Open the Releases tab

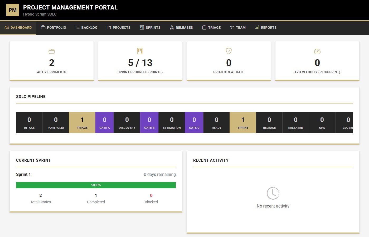tap(181, 28)
